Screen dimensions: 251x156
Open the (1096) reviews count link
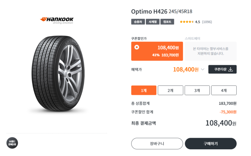[x=207, y=22]
